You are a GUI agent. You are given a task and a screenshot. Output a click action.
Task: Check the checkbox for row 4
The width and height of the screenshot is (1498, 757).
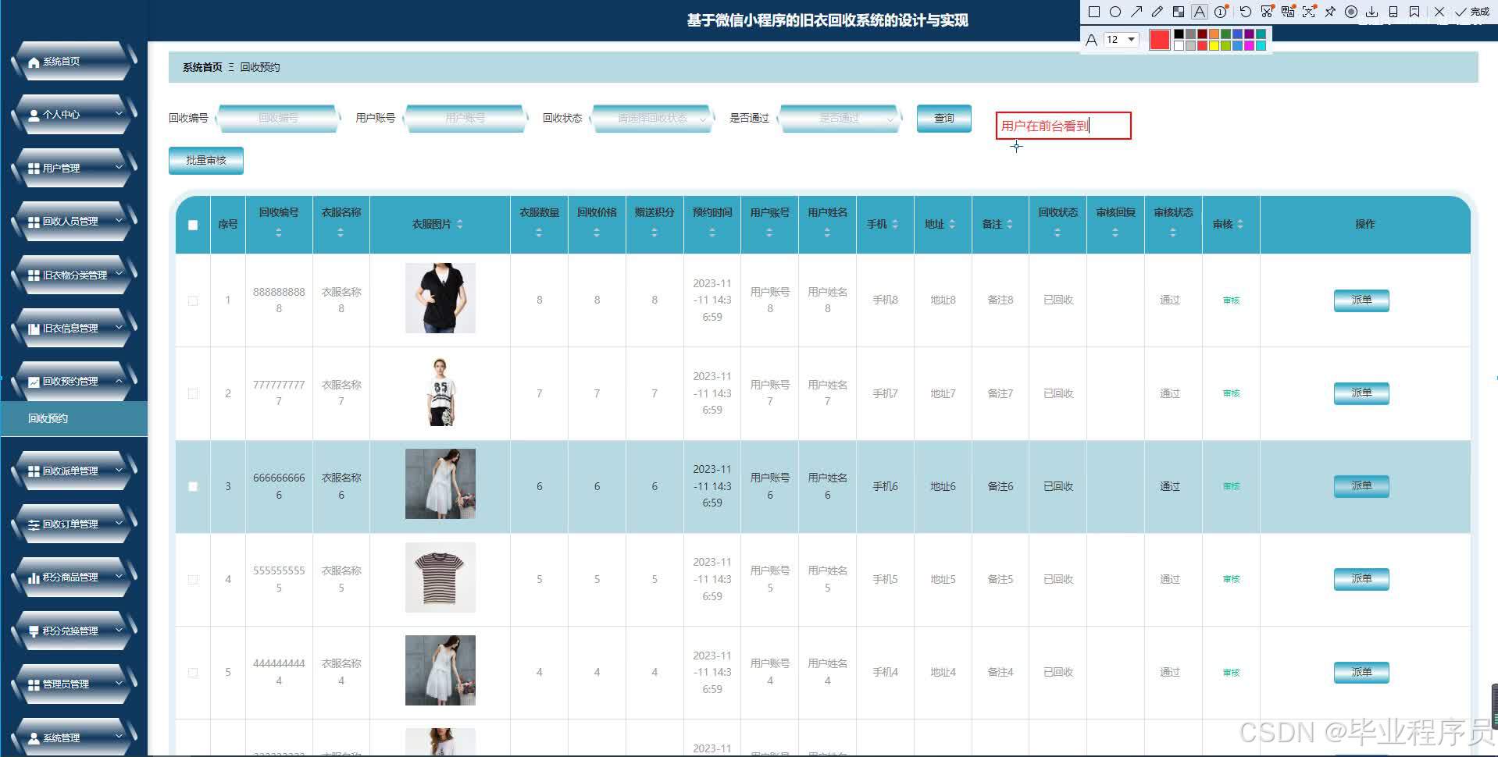coord(193,579)
